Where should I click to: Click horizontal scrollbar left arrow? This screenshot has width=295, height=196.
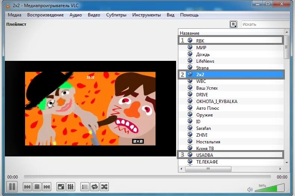click(181, 169)
